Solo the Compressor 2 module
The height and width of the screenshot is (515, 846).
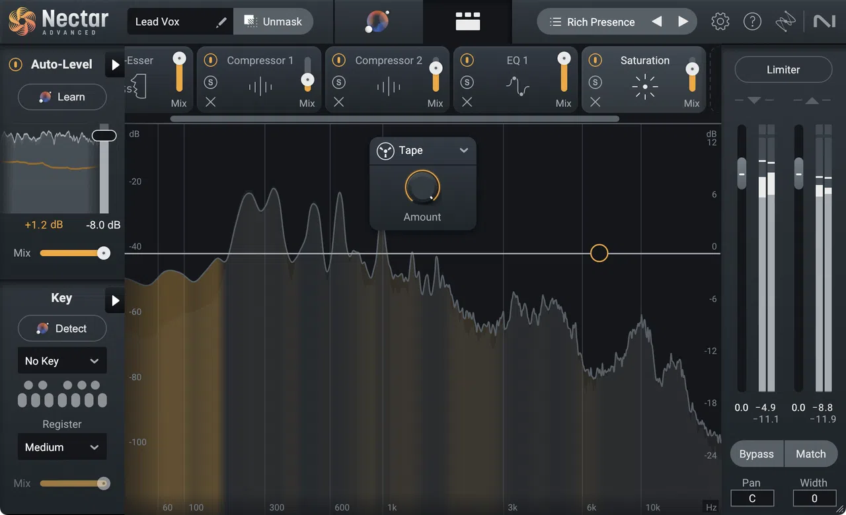339,81
